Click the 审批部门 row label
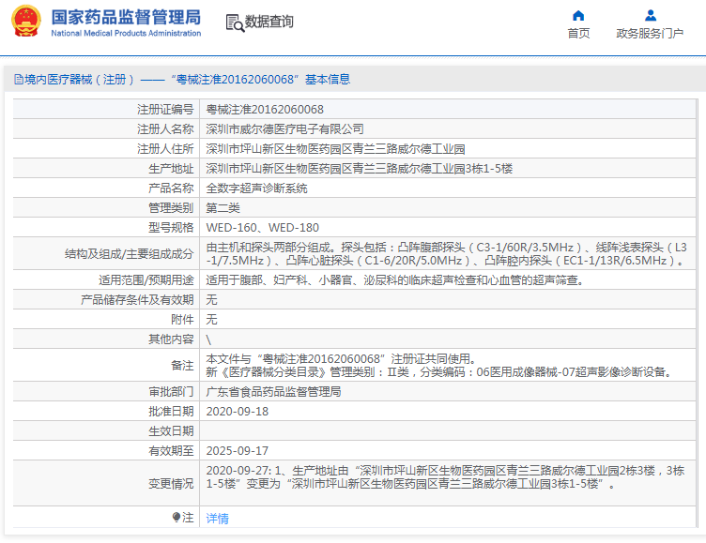The image size is (706, 543). point(171,392)
